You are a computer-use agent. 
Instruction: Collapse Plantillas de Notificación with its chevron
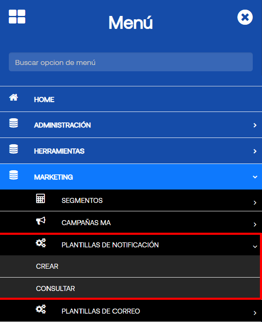coord(255,247)
